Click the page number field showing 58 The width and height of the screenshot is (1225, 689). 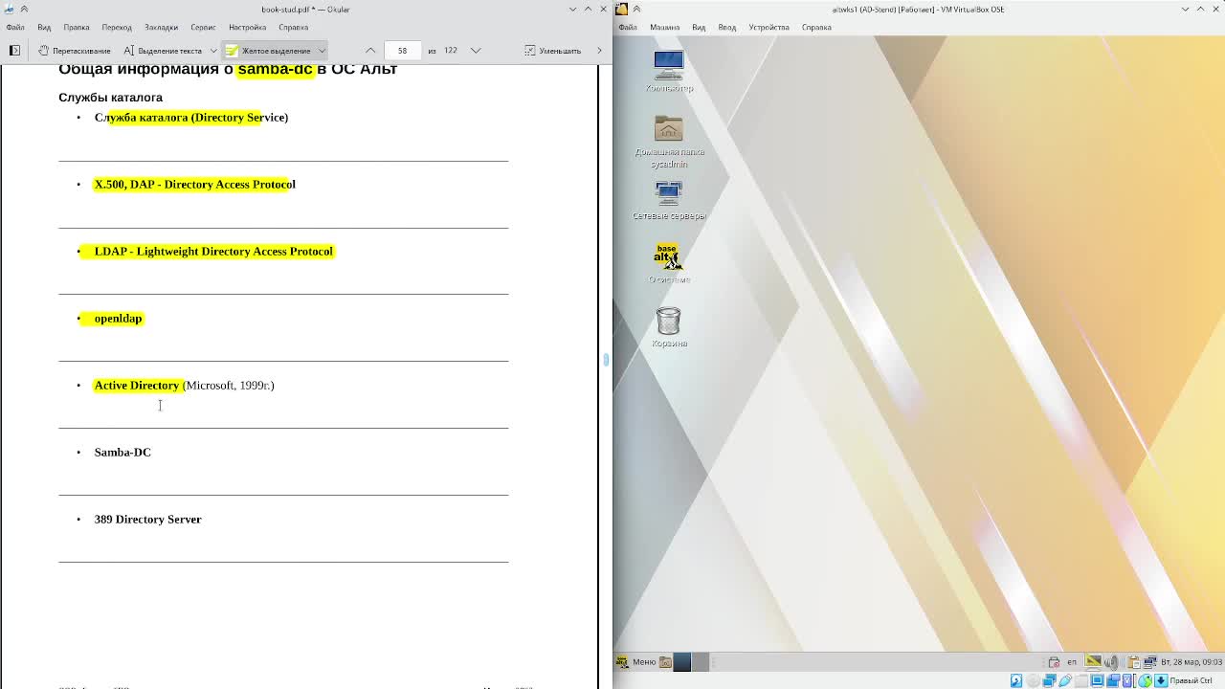point(402,50)
